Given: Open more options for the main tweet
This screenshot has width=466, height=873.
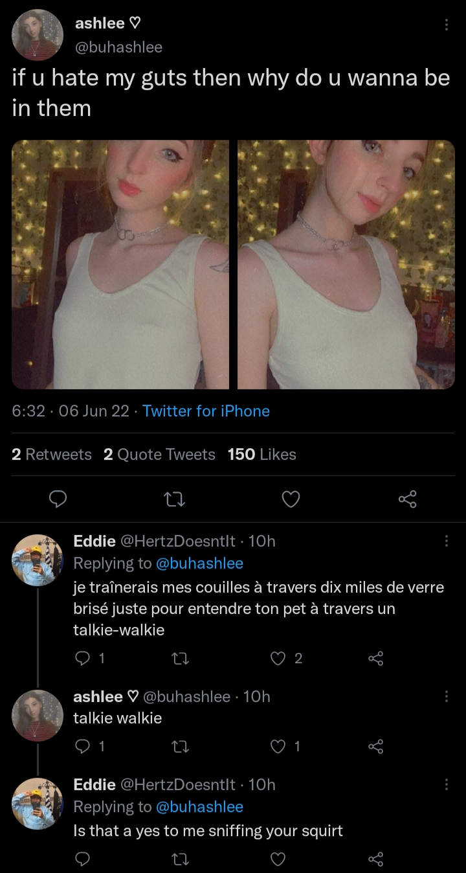Looking at the screenshot, I should (446, 25).
